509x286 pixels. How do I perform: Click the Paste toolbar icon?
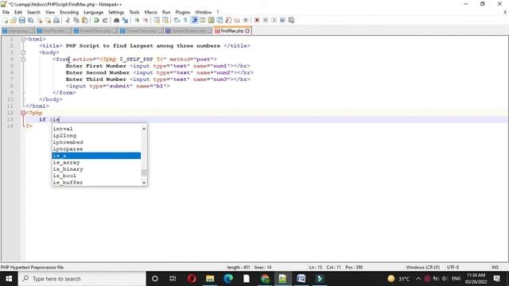[x=85, y=20]
